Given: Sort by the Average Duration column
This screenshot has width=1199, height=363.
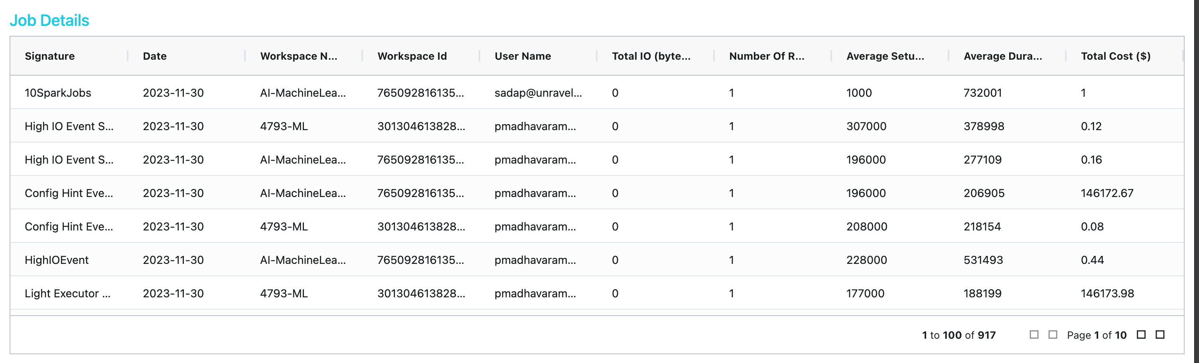Looking at the screenshot, I should click(1003, 56).
